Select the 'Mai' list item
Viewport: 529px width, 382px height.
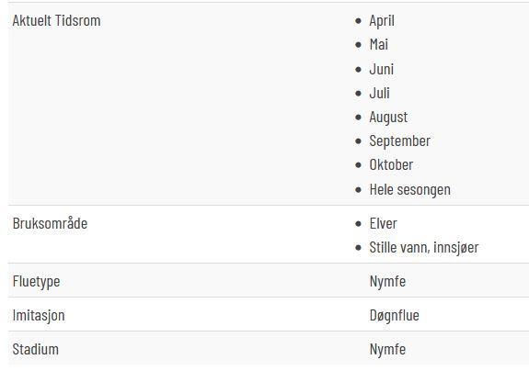378,44
